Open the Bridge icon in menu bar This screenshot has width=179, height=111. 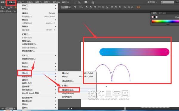pos(80,2)
